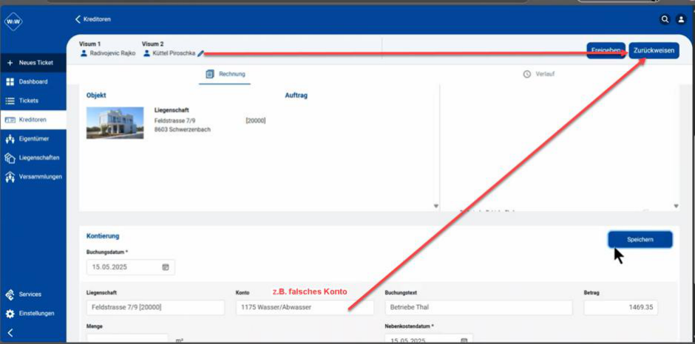Click the Objekt heading
695x344 pixels.
coord(96,96)
